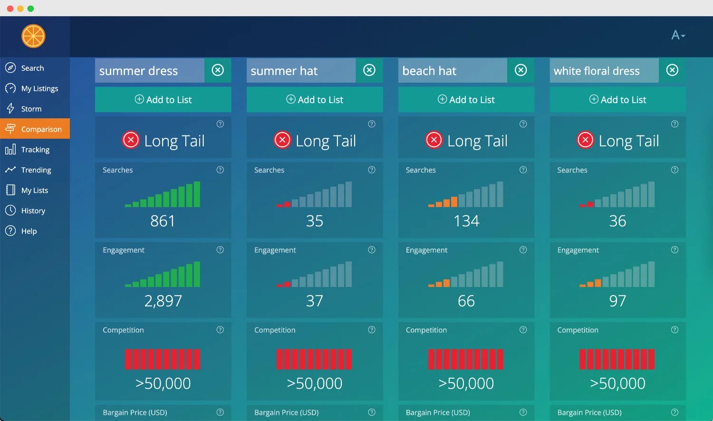Viewport: 713px width, 421px height.
Task: Click Add to List for beach hat
Action: click(466, 99)
